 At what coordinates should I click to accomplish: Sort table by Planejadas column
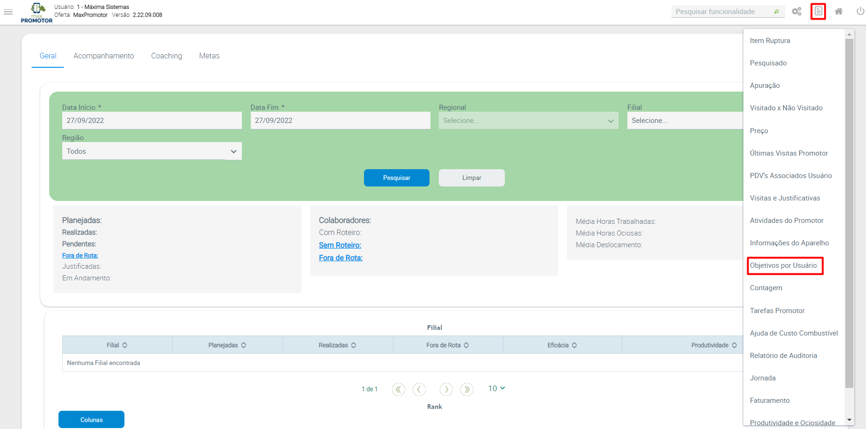[227, 345]
